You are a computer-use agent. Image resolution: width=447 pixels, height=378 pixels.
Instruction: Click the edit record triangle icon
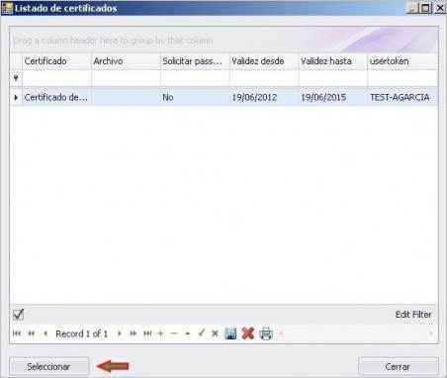pyautogui.click(x=188, y=333)
